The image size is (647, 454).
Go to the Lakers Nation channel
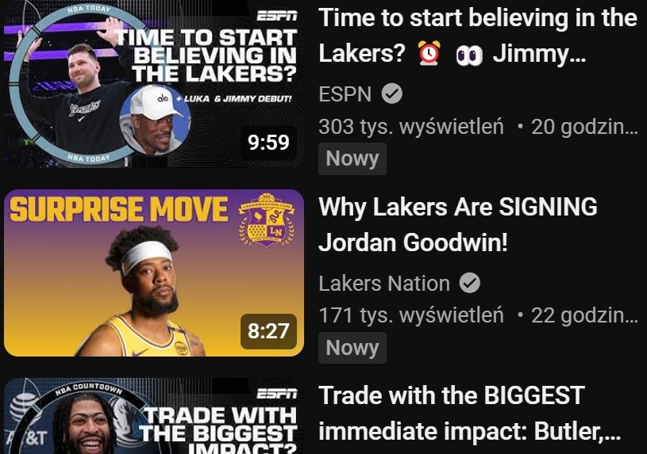coord(384,283)
